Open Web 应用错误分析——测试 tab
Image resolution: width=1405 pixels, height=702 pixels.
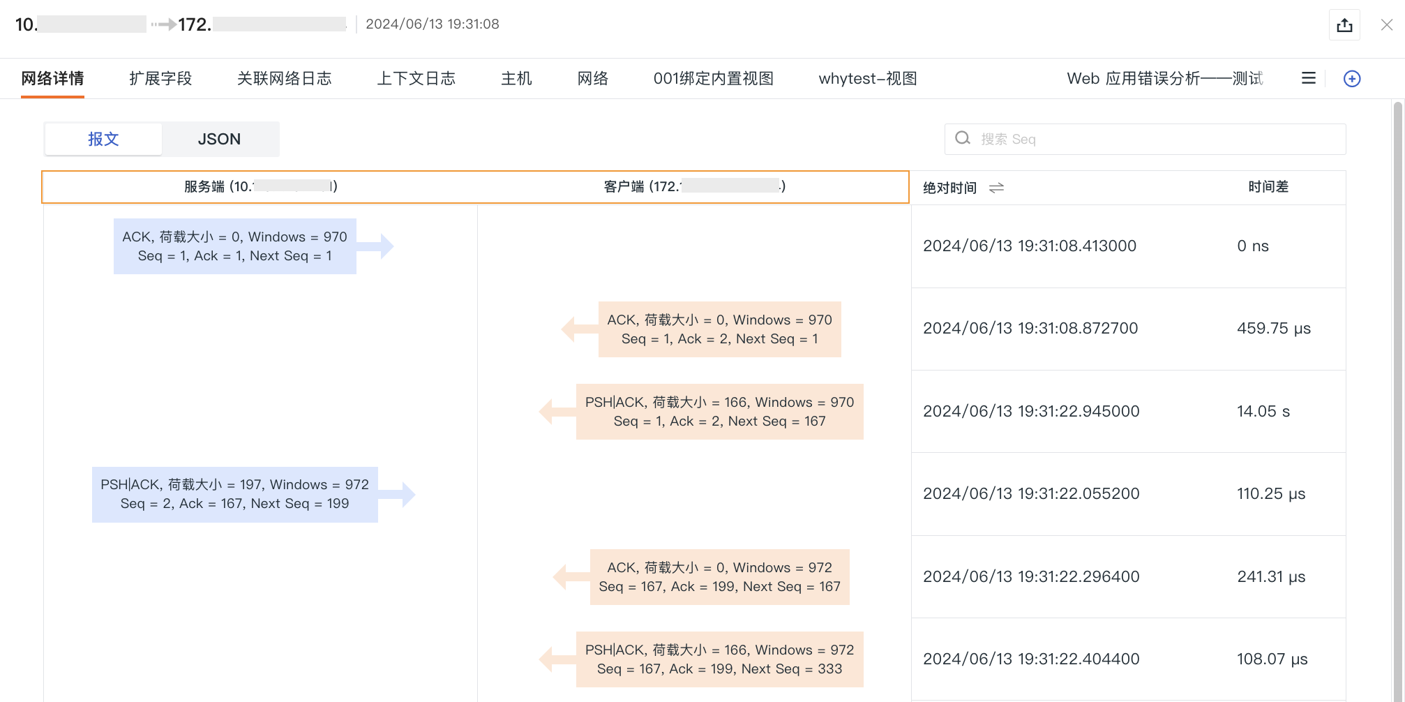click(x=1164, y=78)
